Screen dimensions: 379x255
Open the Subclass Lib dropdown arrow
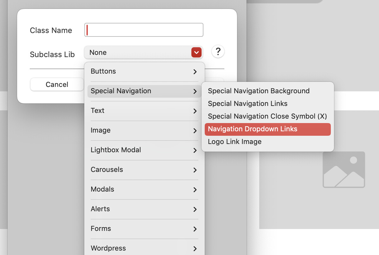(x=196, y=53)
